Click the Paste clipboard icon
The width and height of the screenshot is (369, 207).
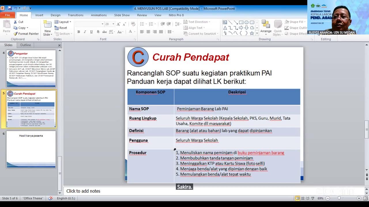point(6,24)
